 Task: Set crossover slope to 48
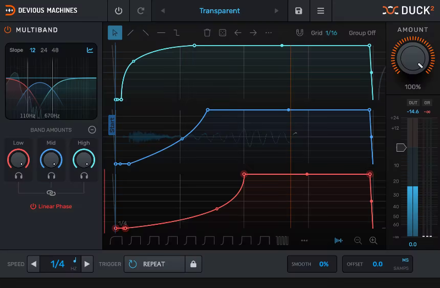(x=55, y=51)
